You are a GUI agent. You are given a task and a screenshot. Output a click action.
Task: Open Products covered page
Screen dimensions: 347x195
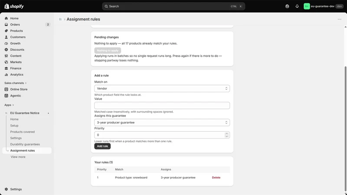click(23, 132)
